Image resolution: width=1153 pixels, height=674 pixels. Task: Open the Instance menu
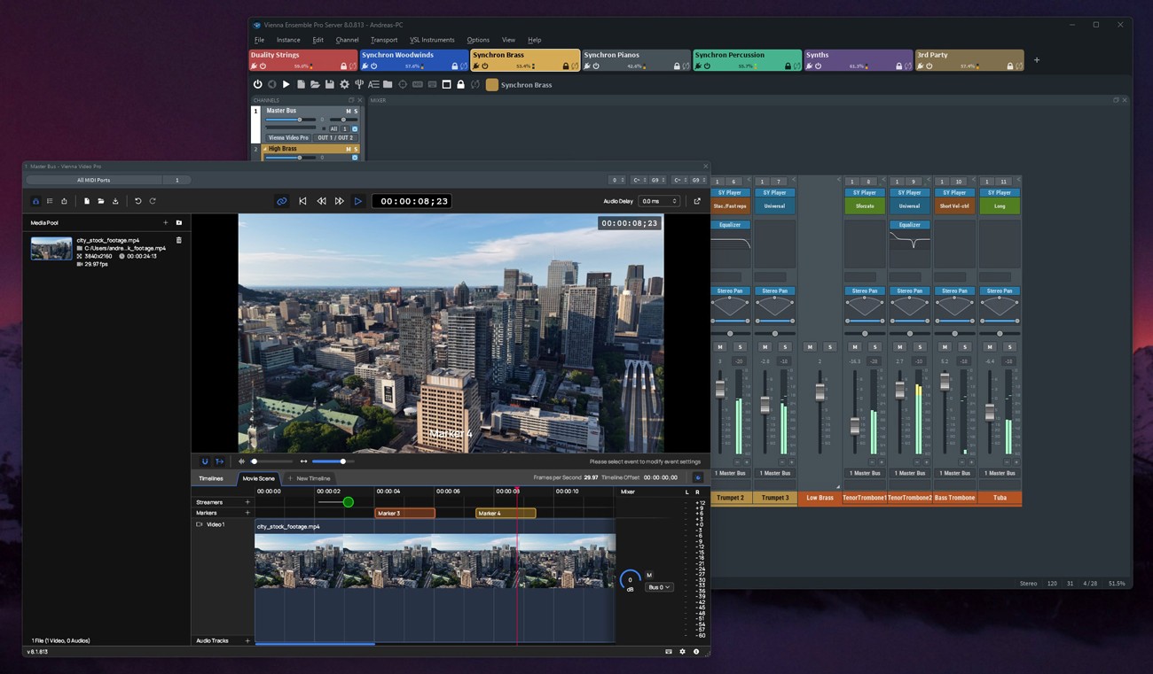pos(288,40)
